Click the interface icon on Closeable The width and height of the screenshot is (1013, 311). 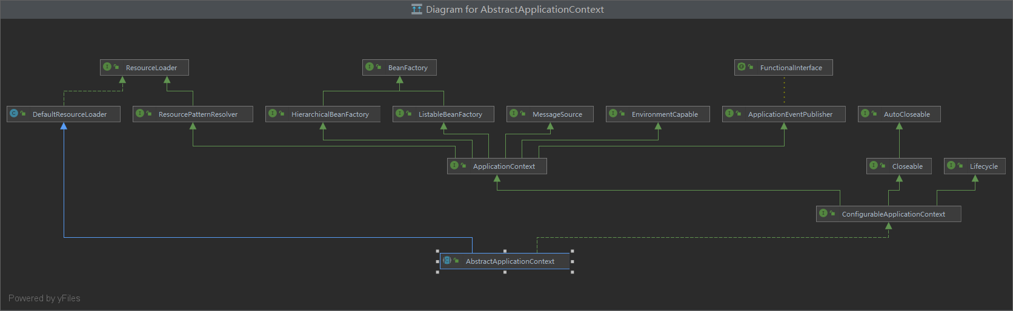coord(874,165)
